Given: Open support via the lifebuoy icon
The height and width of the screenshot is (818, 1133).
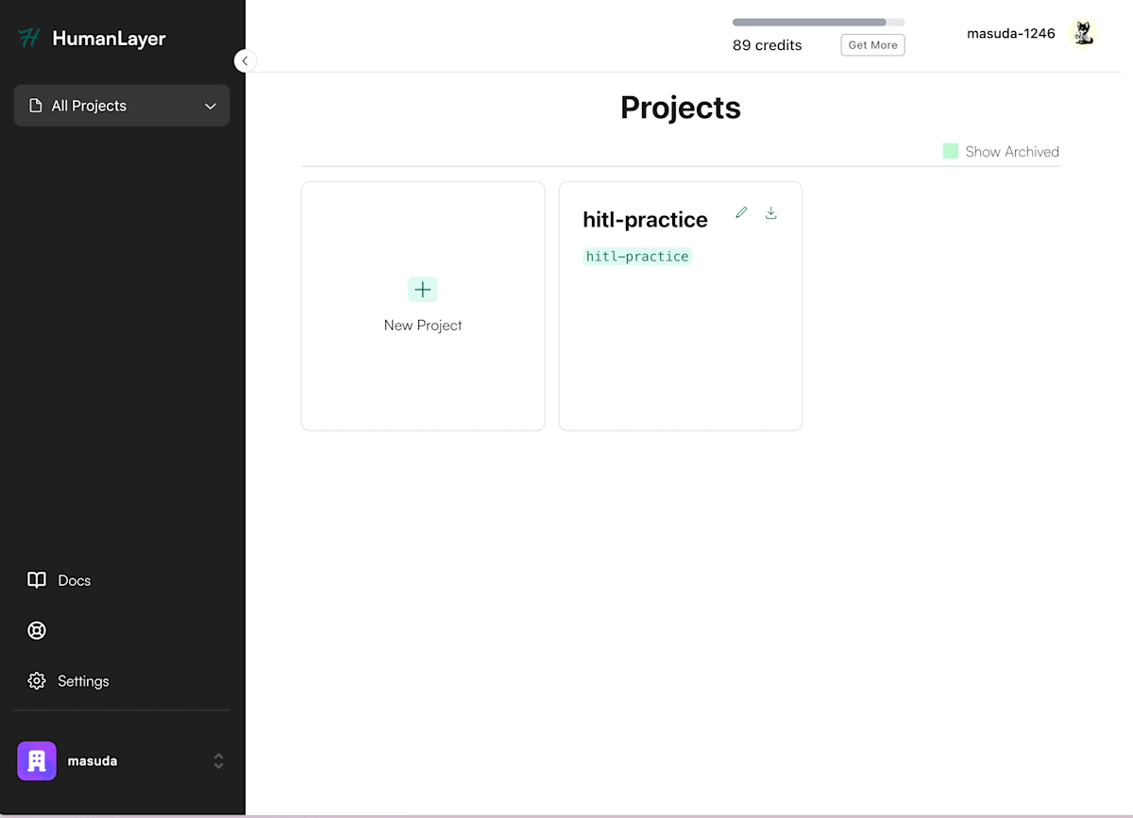Looking at the screenshot, I should (x=37, y=630).
